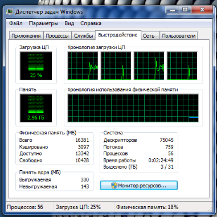Viewport: 217px width, 217px height.
Task: Click the Кэшировано value 3097
Action: coord(84,147)
